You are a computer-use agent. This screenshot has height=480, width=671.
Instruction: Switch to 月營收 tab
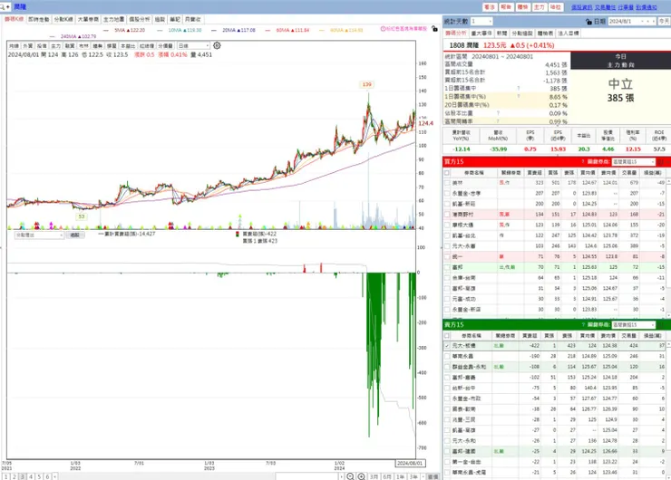[192, 19]
